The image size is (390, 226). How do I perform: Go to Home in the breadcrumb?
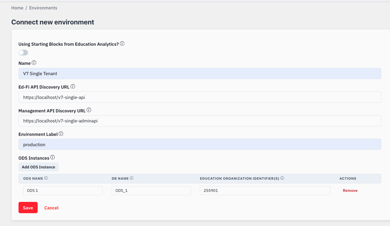tap(17, 8)
